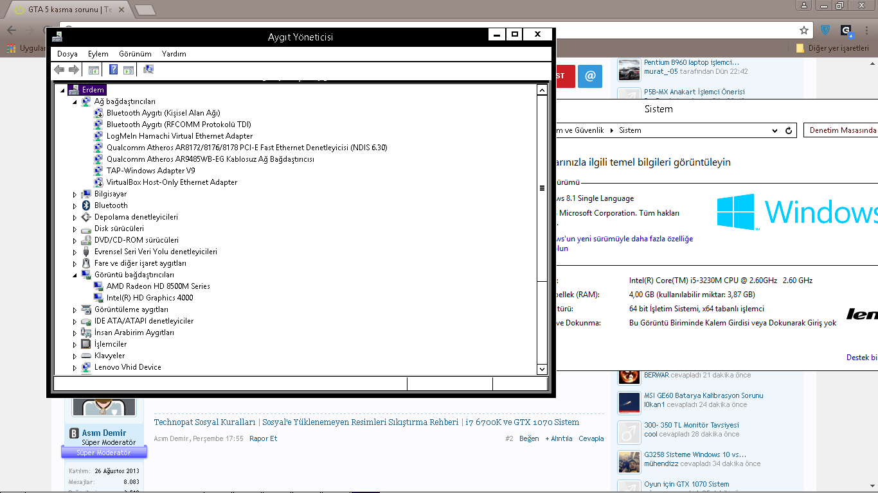The width and height of the screenshot is (878, 493).
Task: Select Bluetooth Aygıtı (Kişisel Alan Ağı)
Action: coord(163,113)
